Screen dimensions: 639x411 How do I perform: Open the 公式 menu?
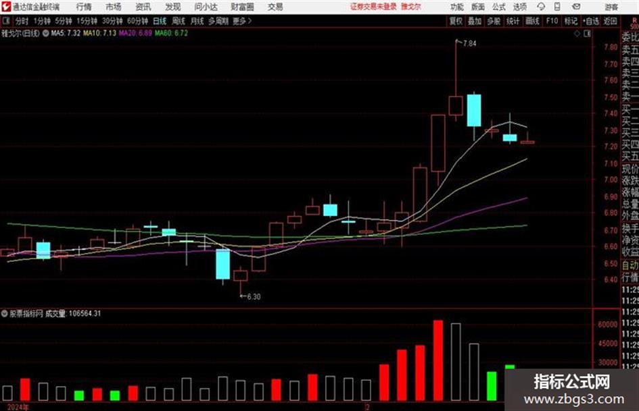click(x=499, y=7)
